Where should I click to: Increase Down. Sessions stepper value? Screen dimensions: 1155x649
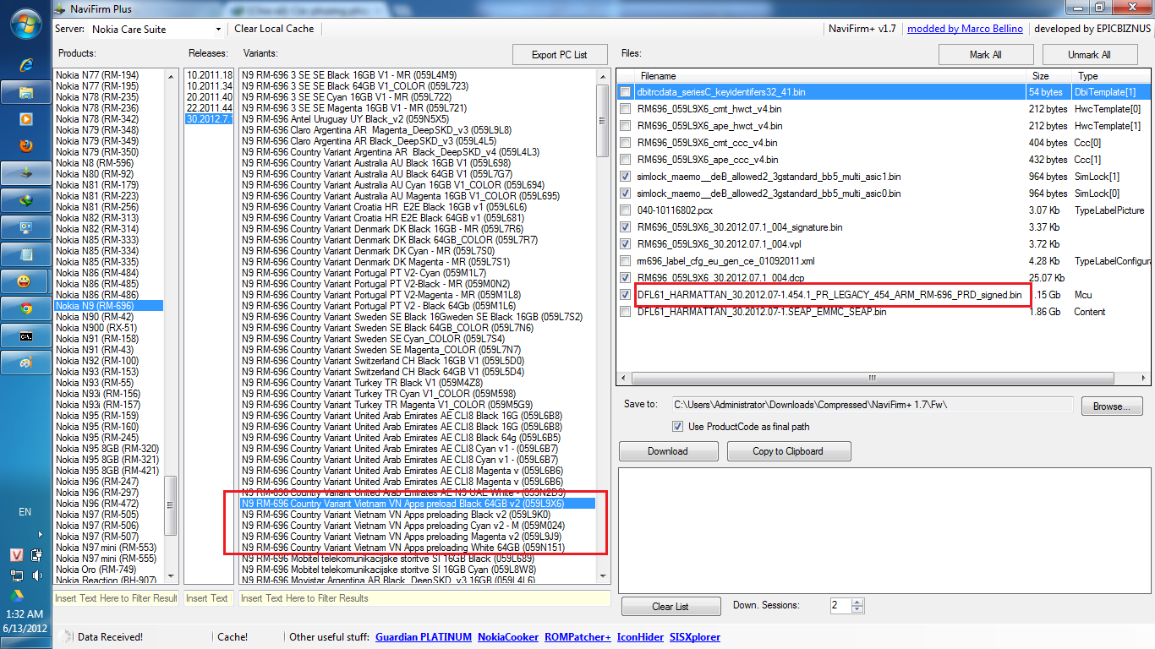pyautogui.click(x=858, y=602)
